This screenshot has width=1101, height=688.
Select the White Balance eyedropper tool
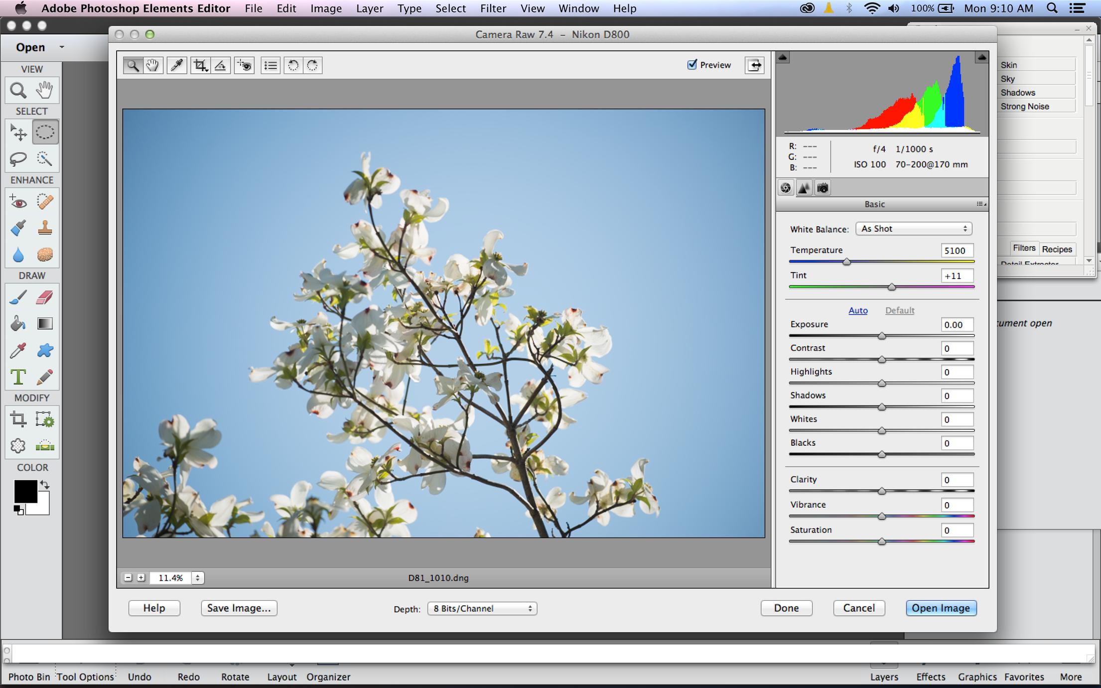[177, 65]
